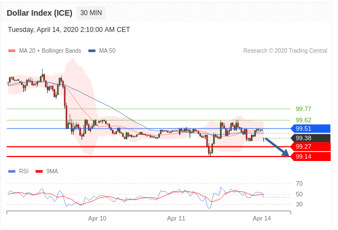This screenshot has height=230, width=338.
Task: Click the blue 99.51 pivot price tag
Action: pos(310,128)
